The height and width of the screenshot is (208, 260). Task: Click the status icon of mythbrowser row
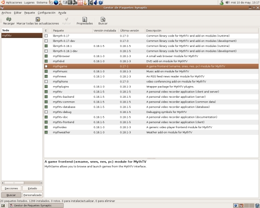coord(46,56)
